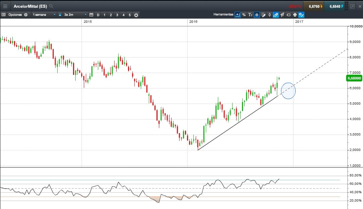Click the price label tag tool
363x209 pixels.
[x=288, y=15]
